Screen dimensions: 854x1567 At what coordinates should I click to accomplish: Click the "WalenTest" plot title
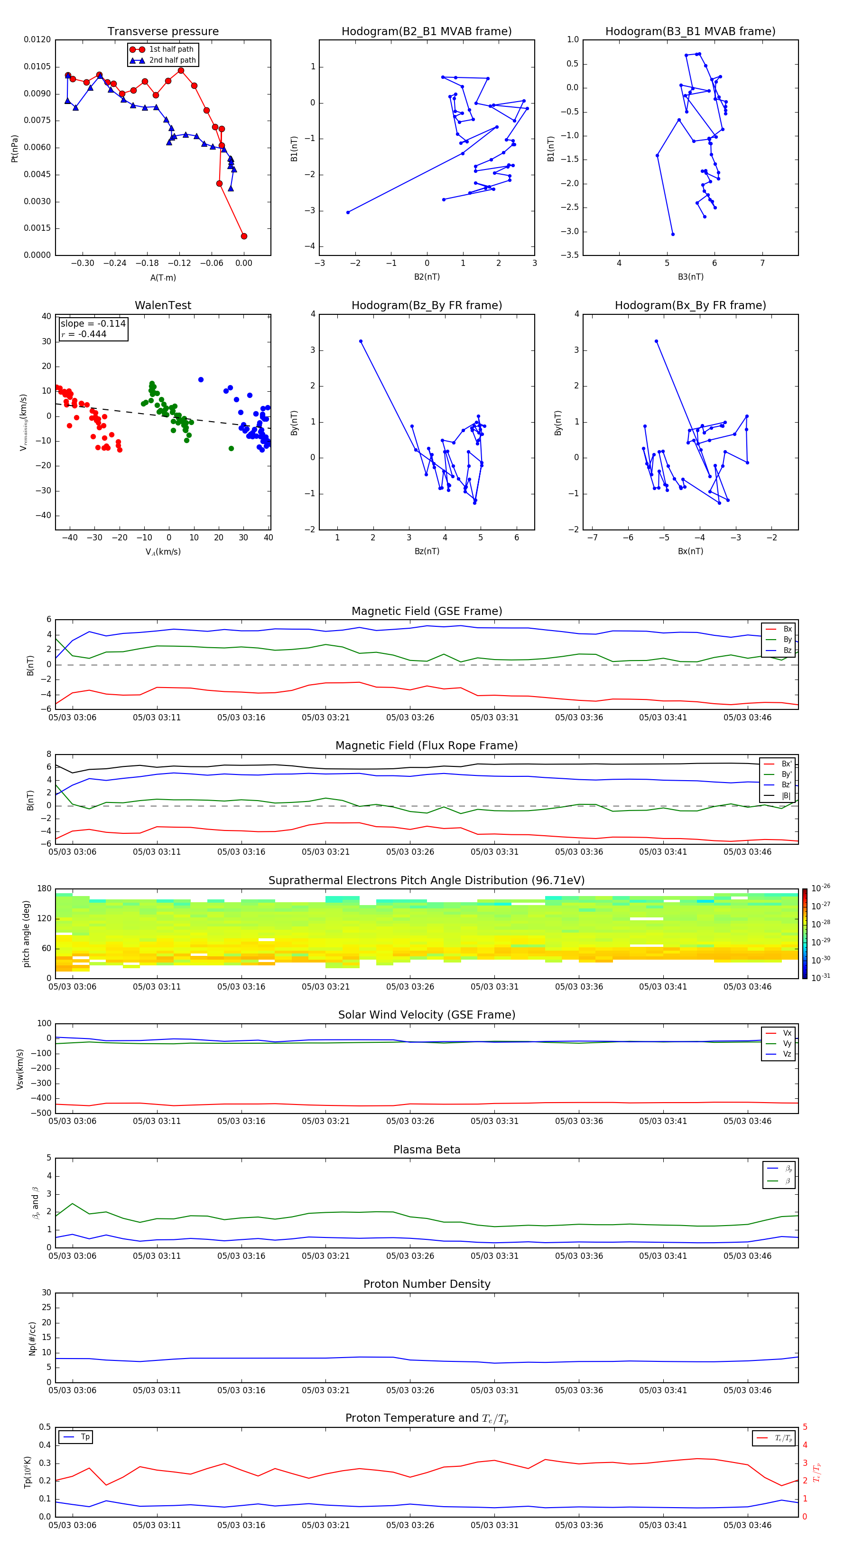[163, 305]
